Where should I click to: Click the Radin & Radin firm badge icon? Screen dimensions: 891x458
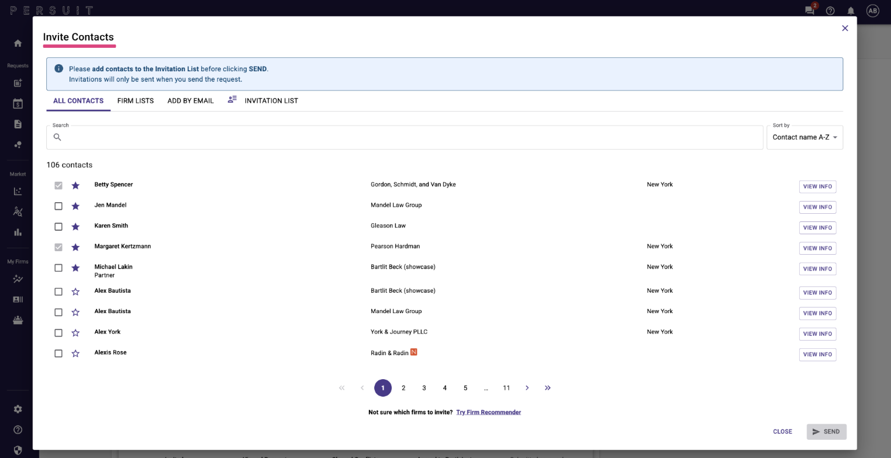[414, 352]
